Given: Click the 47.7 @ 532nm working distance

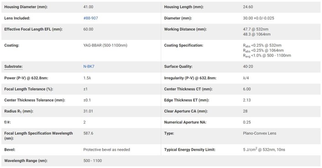Looking at the screenshot, I should [x=256, y=29].
